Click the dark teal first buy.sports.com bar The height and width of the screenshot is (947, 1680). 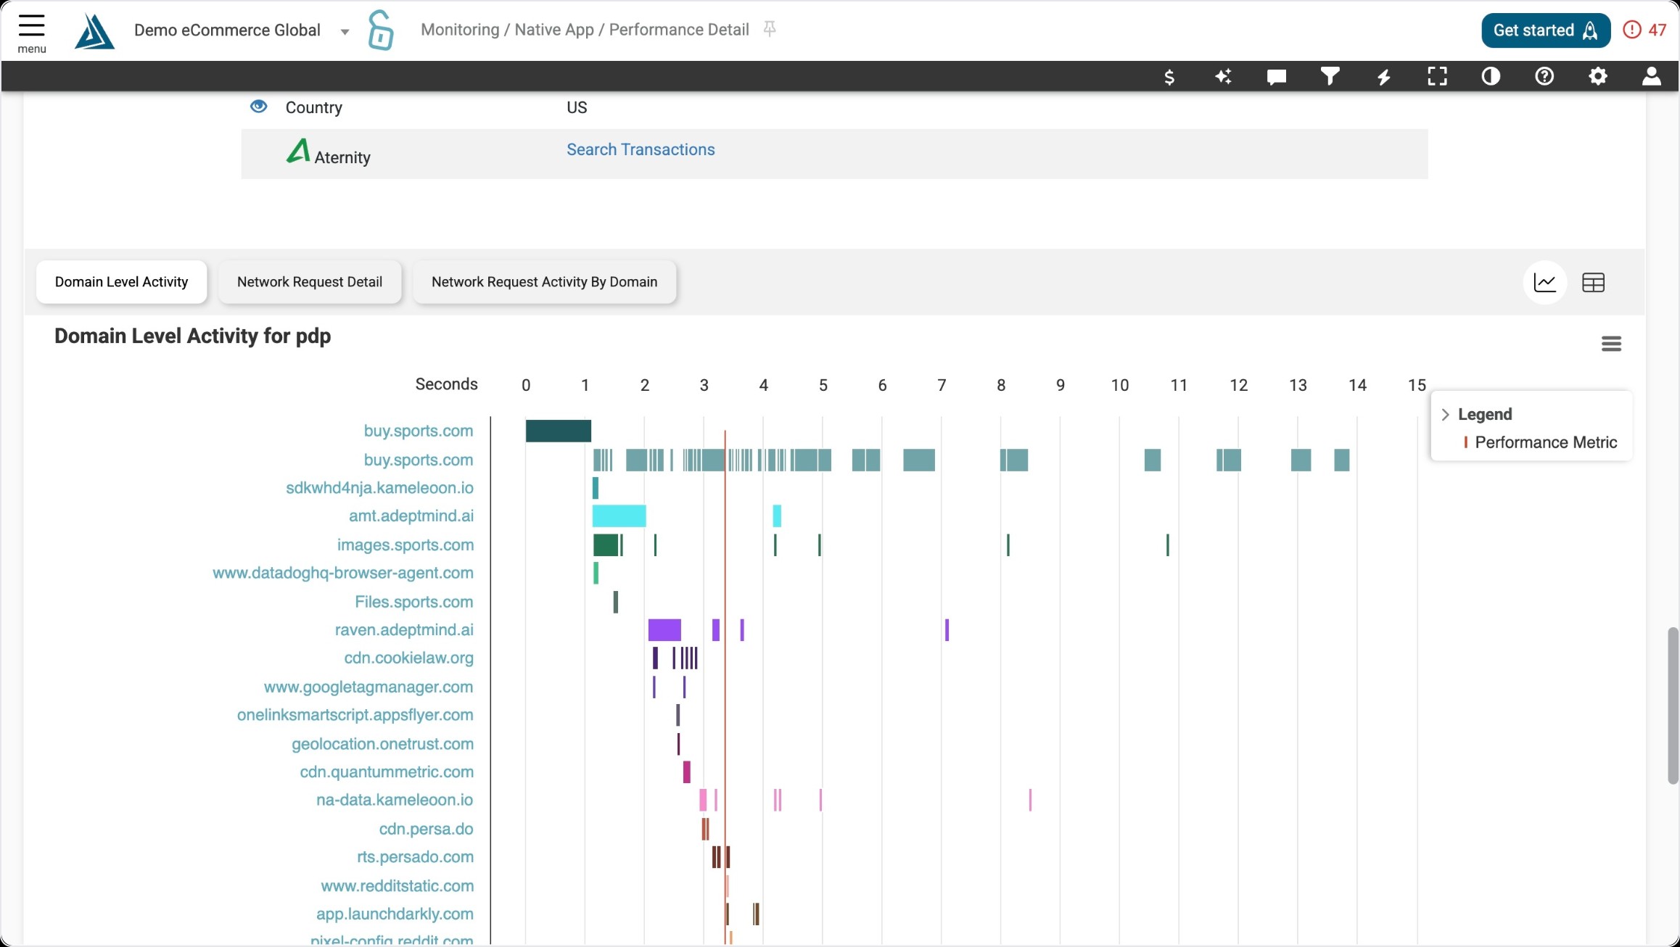click(559, 431)
